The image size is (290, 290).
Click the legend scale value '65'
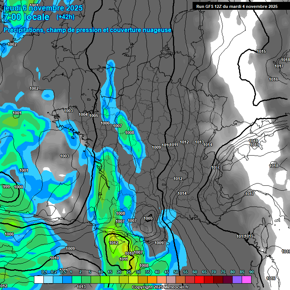(204, 272)
